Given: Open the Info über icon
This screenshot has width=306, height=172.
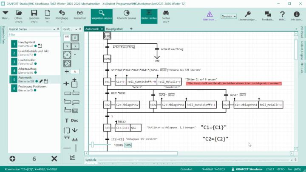Looking at the screenshot, I should (297, 14).
